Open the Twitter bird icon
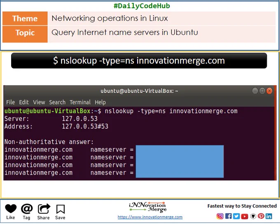Viewport: 280px width, 224px height. tap(236, 216)
